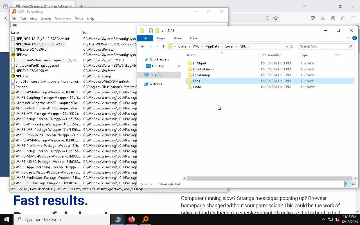Select Desktop in navigation pane

[x=158, y=66]
